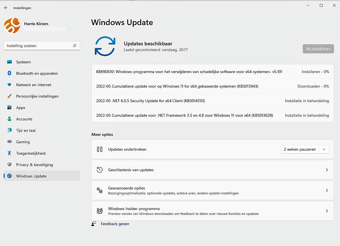Click the history clock icon
Image resolution: width=340 pixels, height=246 pixels.
(100, 170)
